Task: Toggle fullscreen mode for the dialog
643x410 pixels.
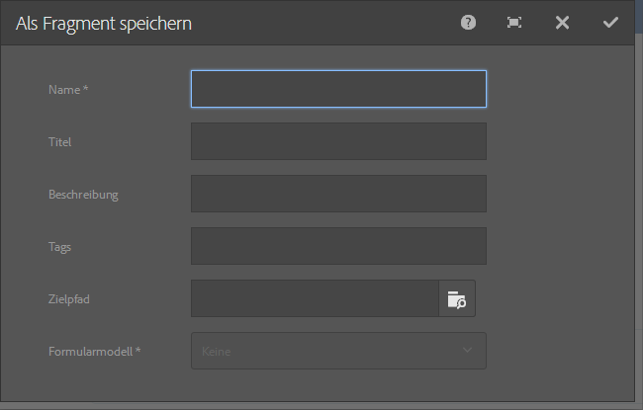Action: 514,23
